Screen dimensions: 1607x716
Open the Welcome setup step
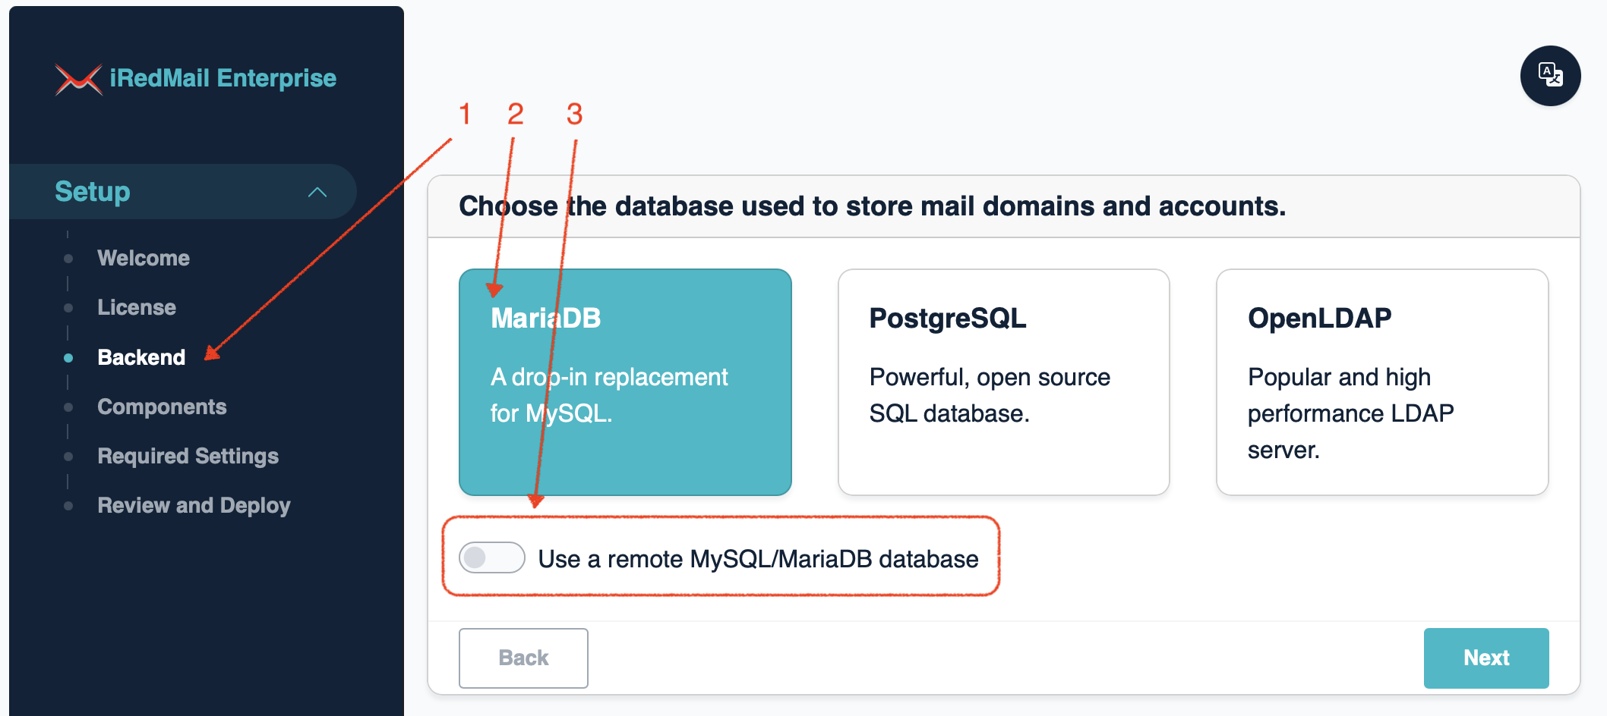coord(144,259)
